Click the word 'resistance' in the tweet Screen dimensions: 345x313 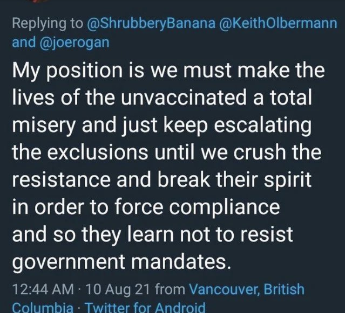(61, 180)
